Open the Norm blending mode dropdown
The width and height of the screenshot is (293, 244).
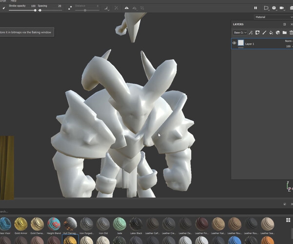click(289, 41)
